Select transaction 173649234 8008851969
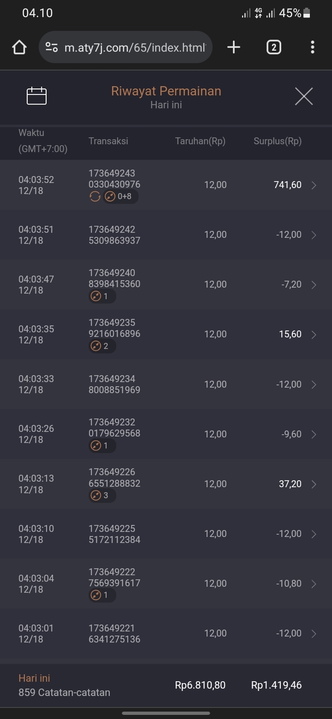Viewport: 332px width, 719px height. click(x=114, y=384)
